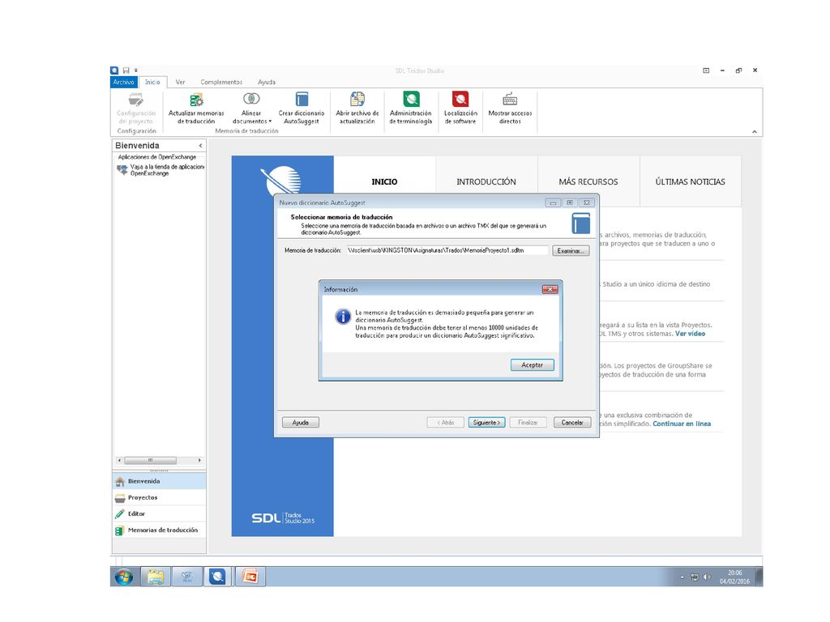Screen dimensions: 830x622
Task: Click the Ayuda button in the wizard
Action: (300, 423)
